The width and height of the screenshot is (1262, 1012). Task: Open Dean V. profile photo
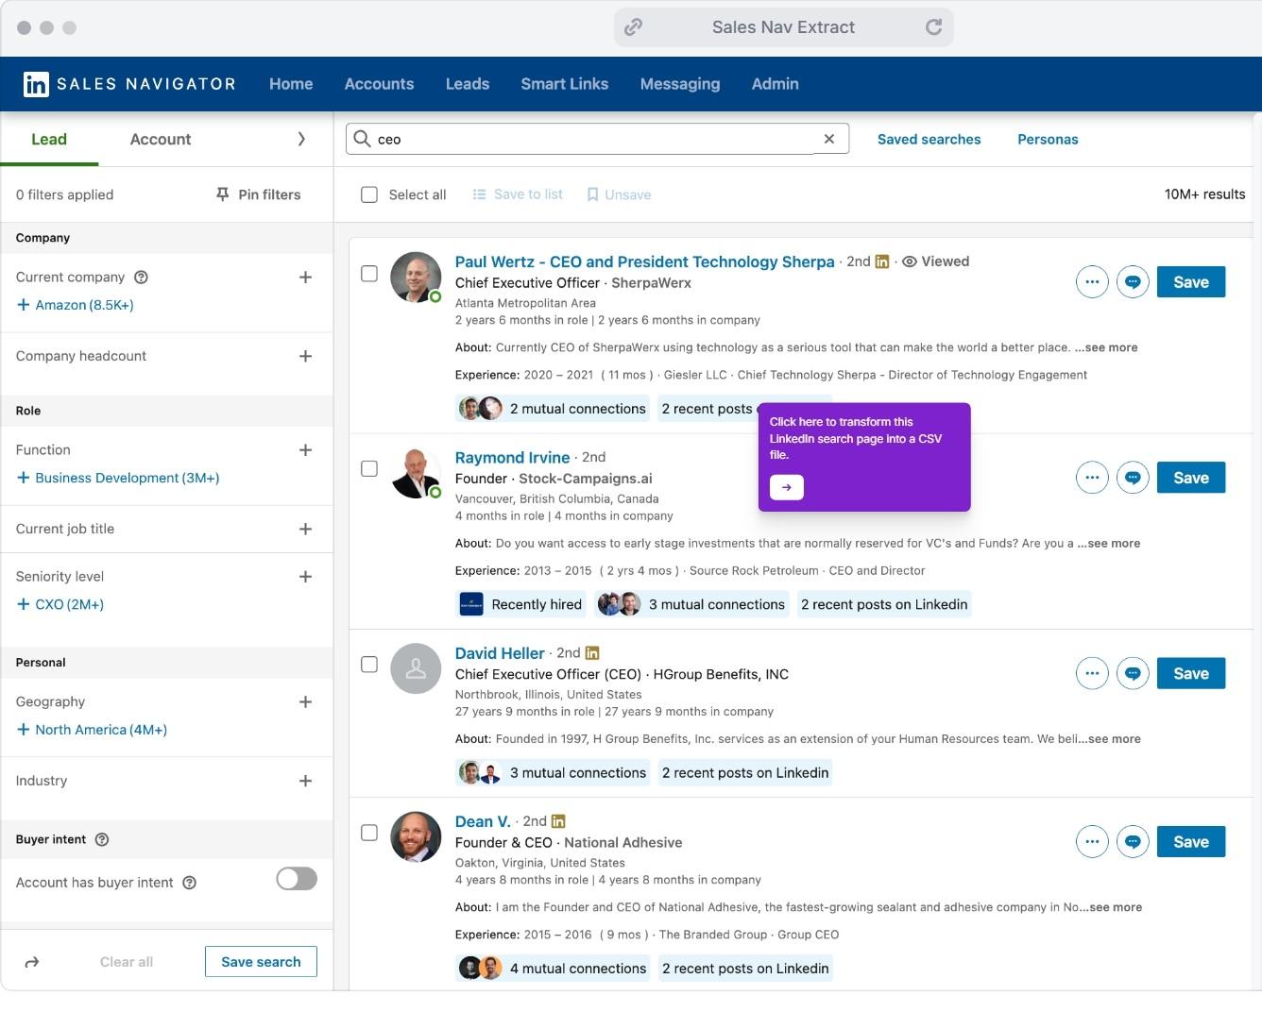[x=416, y=836]
